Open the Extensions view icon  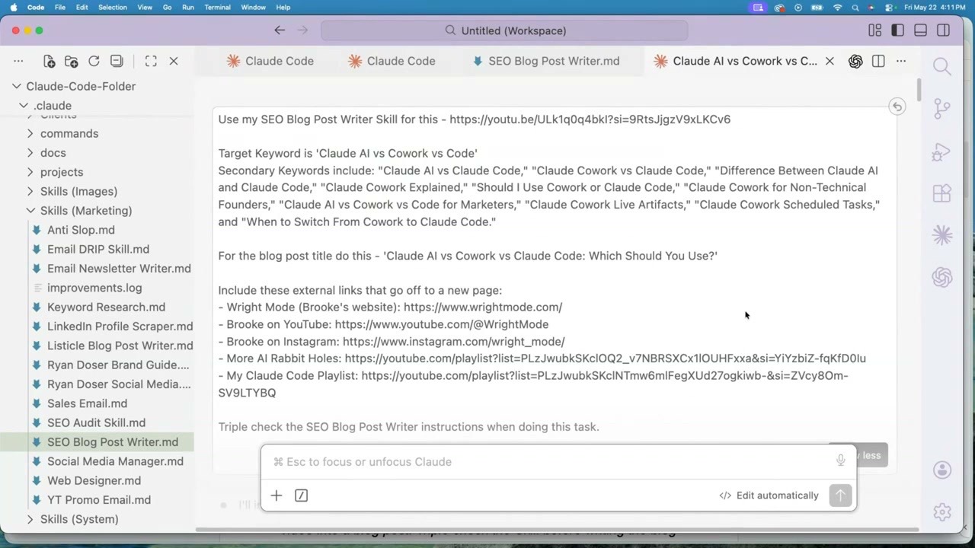[x=942, y=193]
